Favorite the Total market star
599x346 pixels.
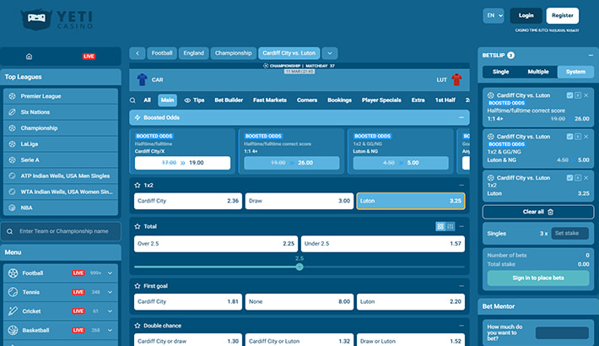tap(138, 226)
